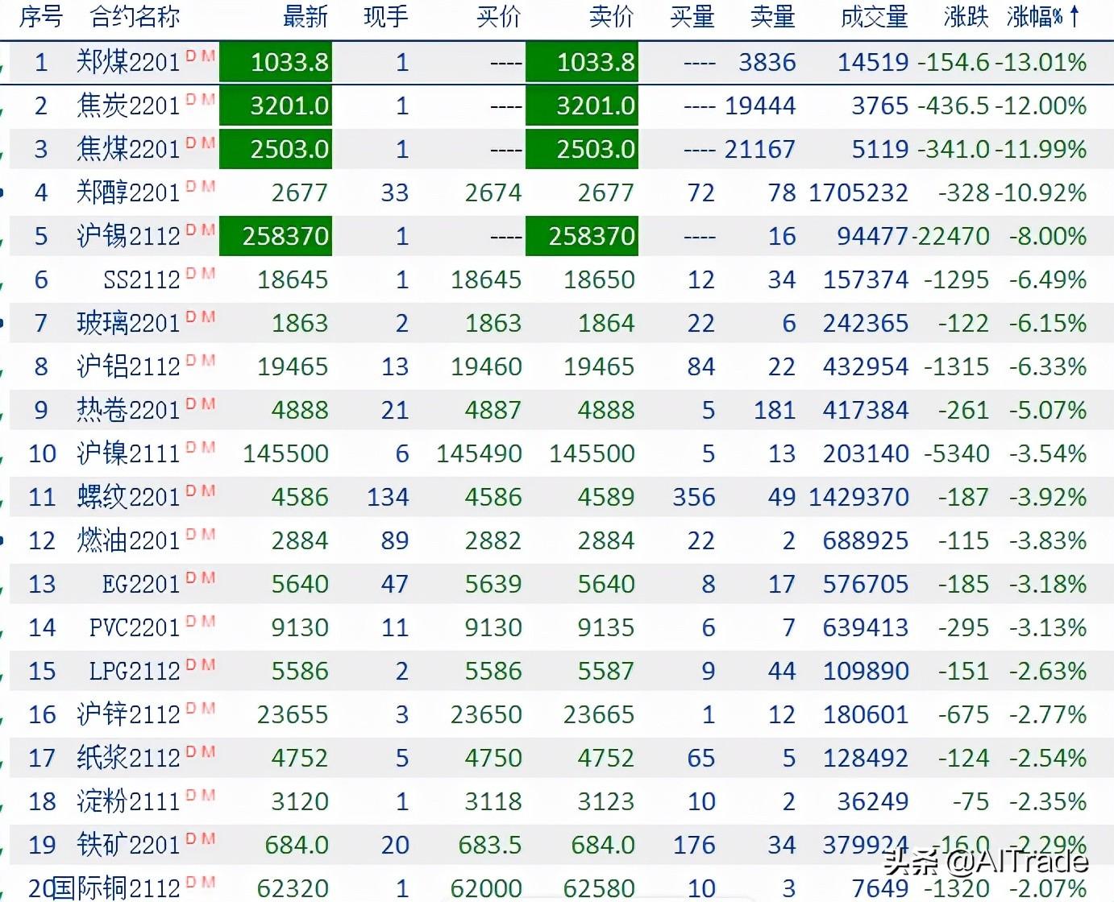Sort by the 涨幅% column header
Viewport: 1114px width, 902px height.
pyautogui.click(x=1043, y=16)
